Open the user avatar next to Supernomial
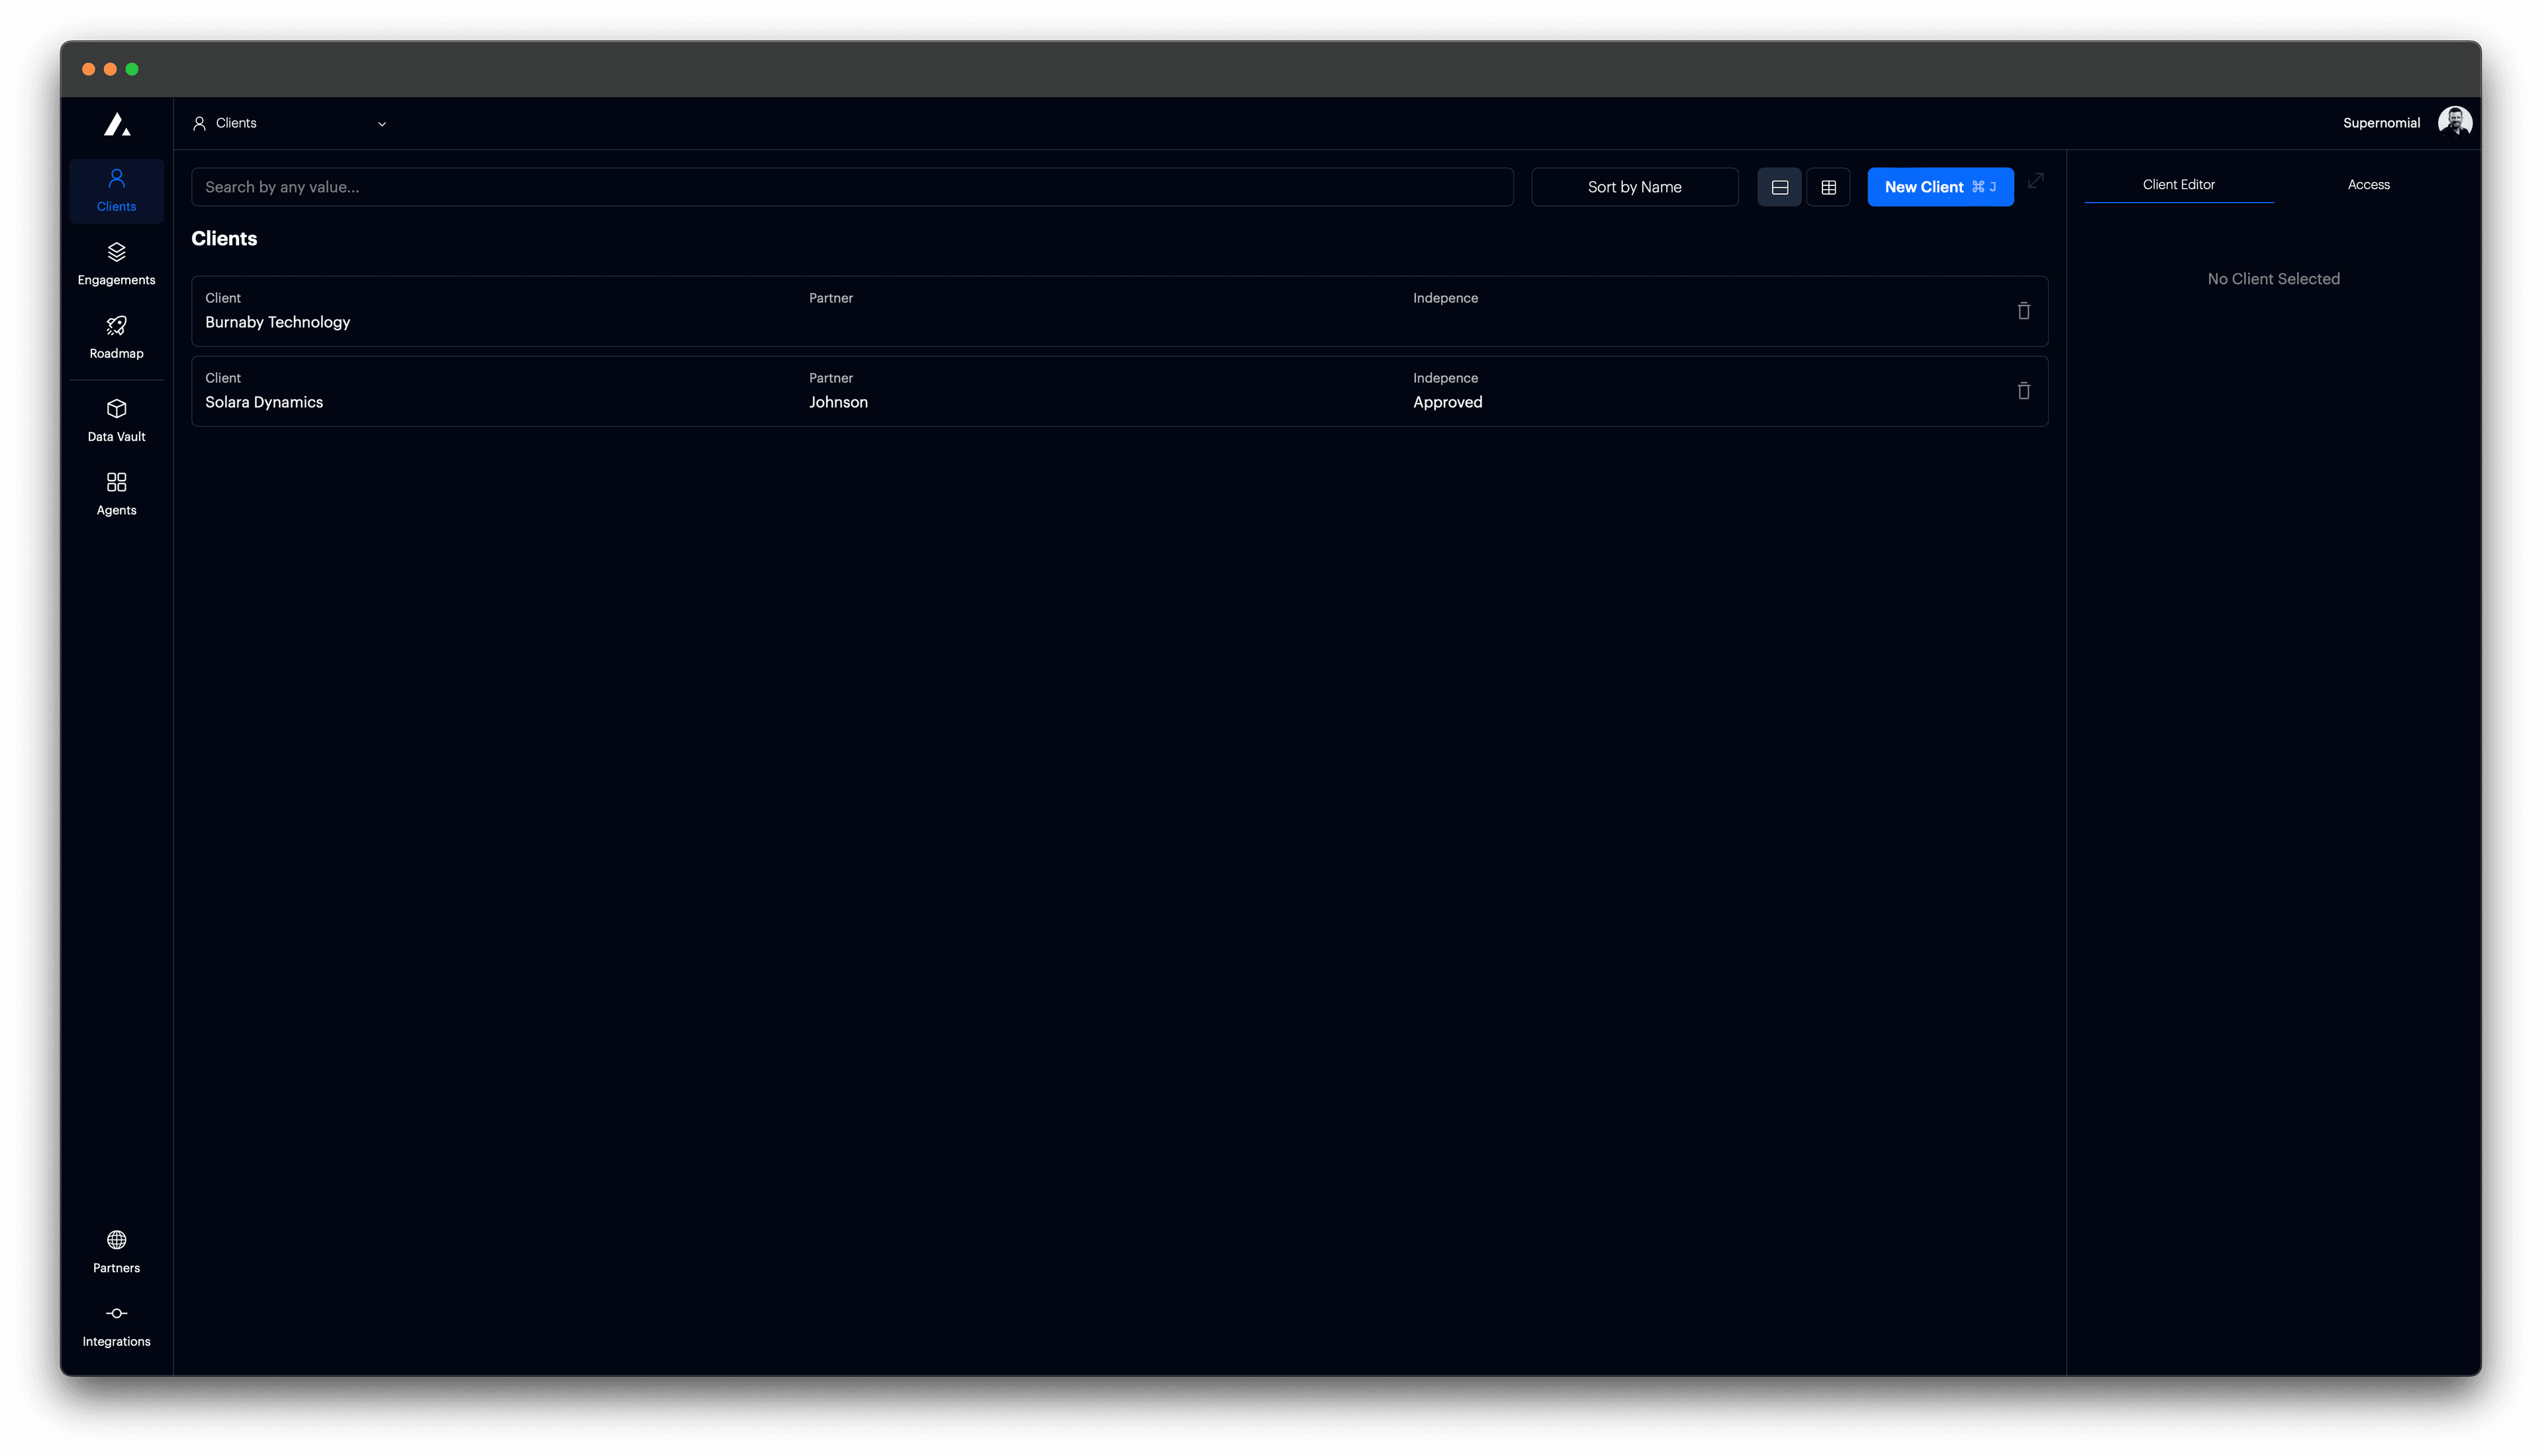 2456,121
